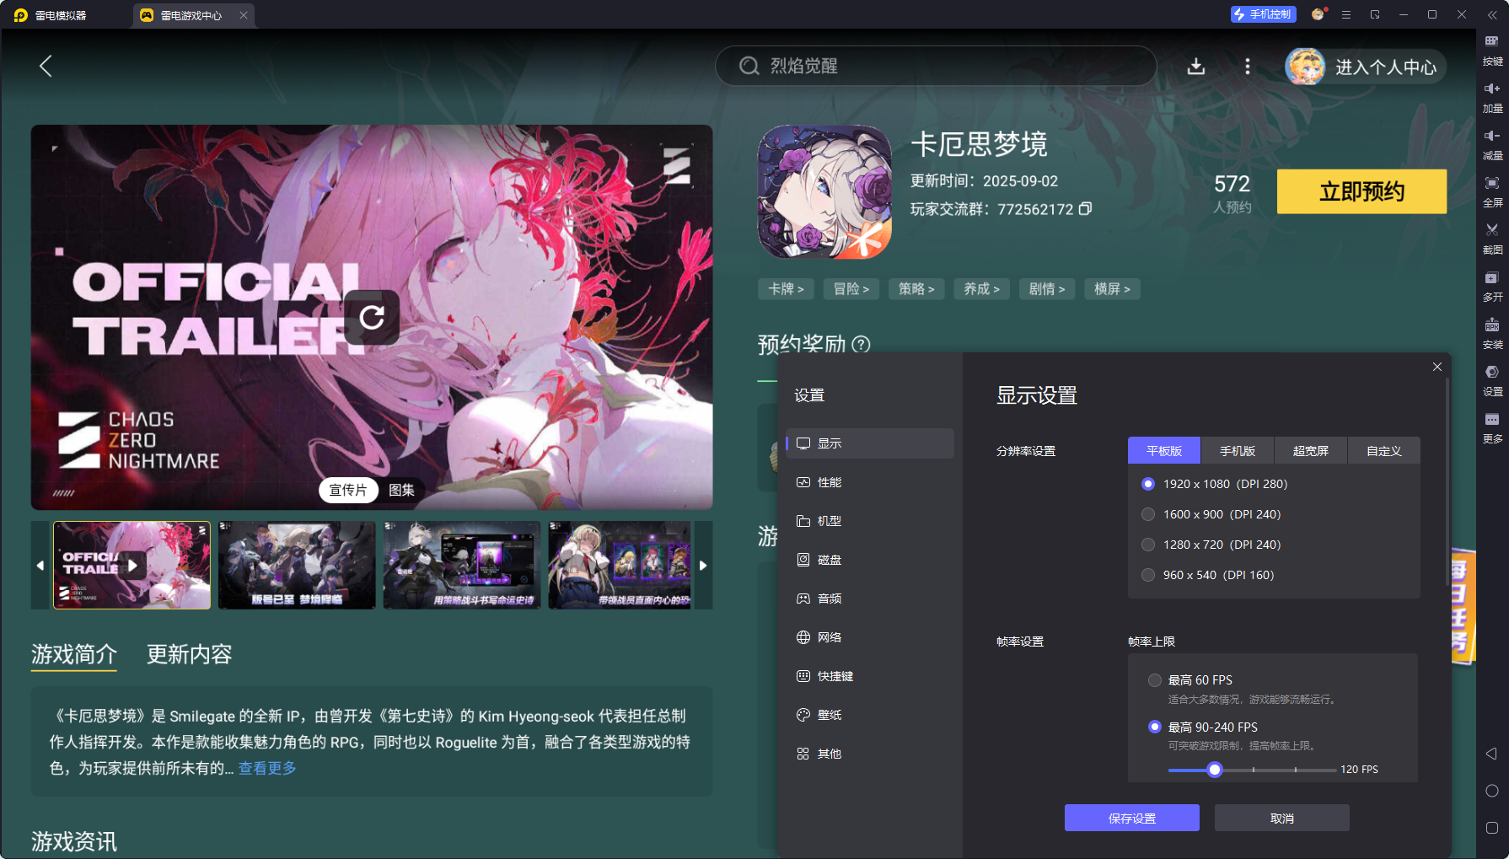Switch to the 手机版 resolution tab
Viewport: 1509px width, 859px height.
coord(1237,450)
